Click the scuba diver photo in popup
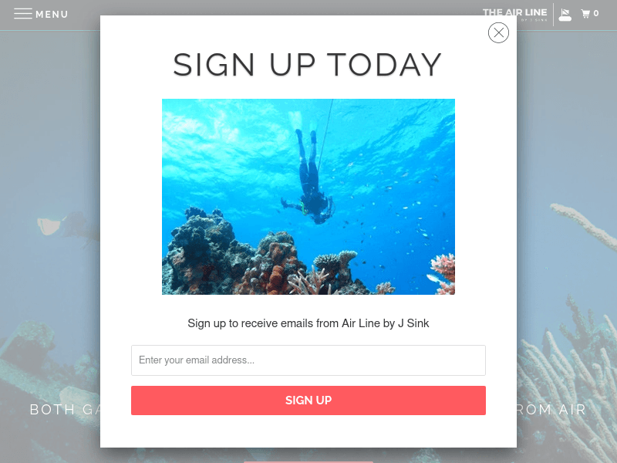The height and width of the screenshot is (463, 617). [x=308, y=197]
